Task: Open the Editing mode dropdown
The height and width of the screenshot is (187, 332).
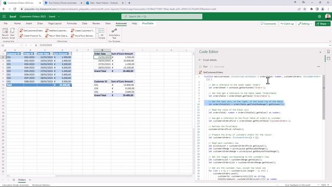Action: click(305, 24)
